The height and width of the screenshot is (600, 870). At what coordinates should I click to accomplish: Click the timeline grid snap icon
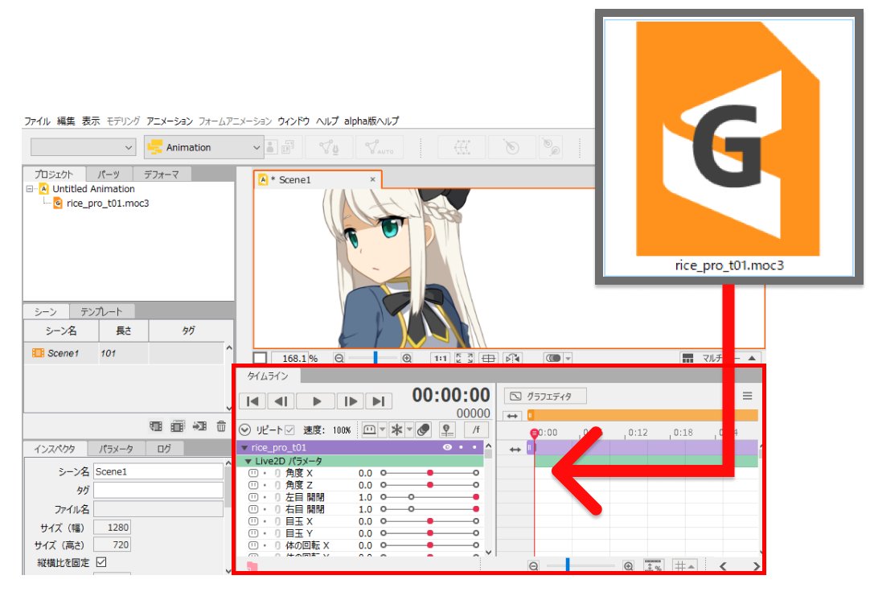[x=683, y=566]
